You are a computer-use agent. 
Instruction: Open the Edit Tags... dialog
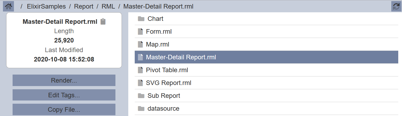coord(64,95)
